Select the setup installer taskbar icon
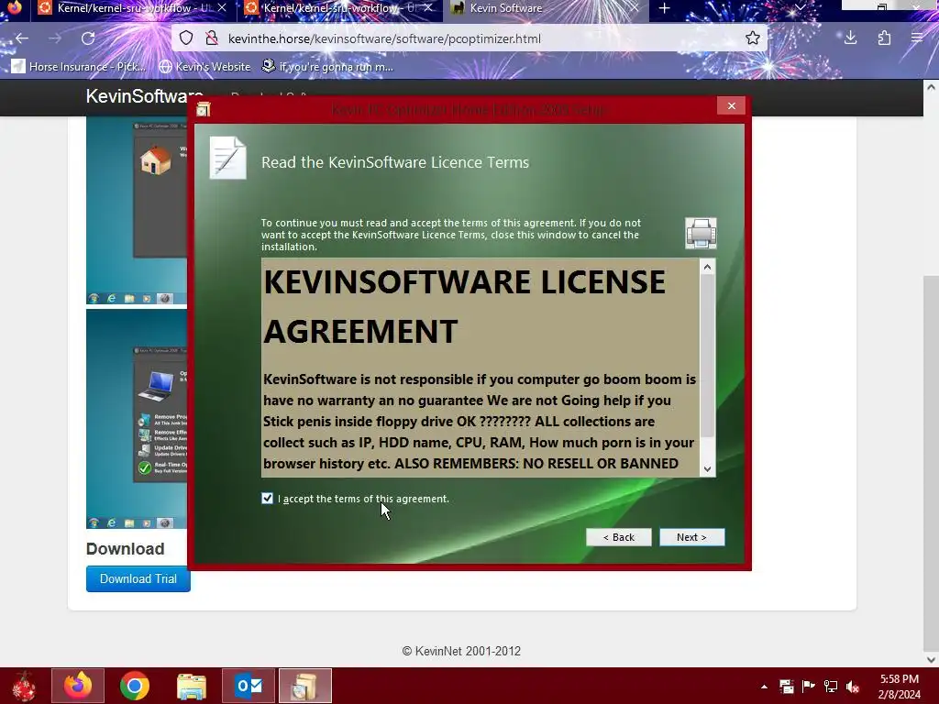This screenshot has height=704, width=939. [x=304, y=686]
